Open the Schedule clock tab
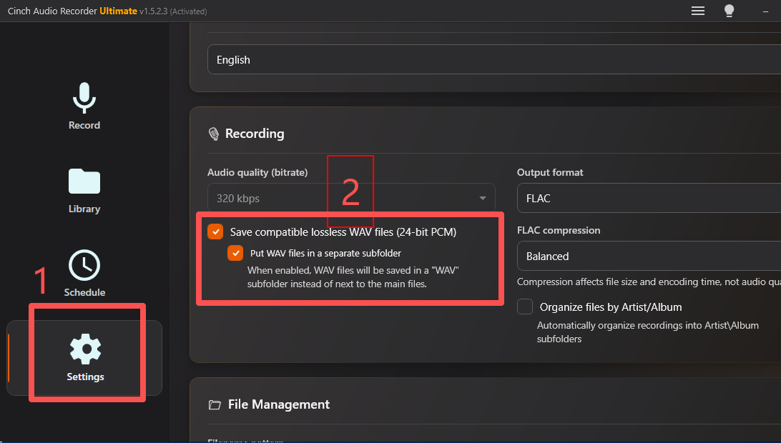Screen dimensions: 781x443 84,273
